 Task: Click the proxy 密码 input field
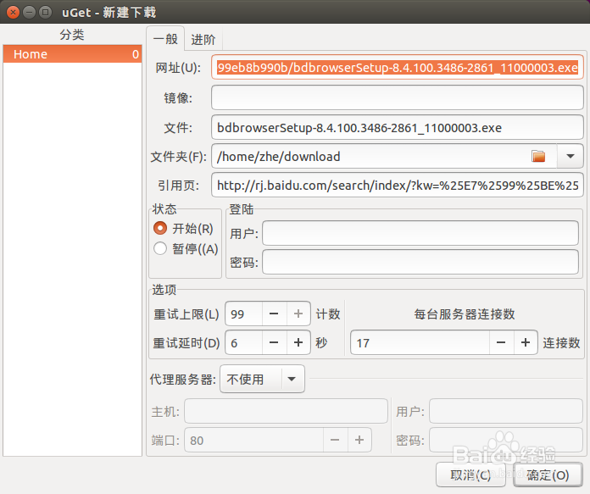tap(506, 440)
